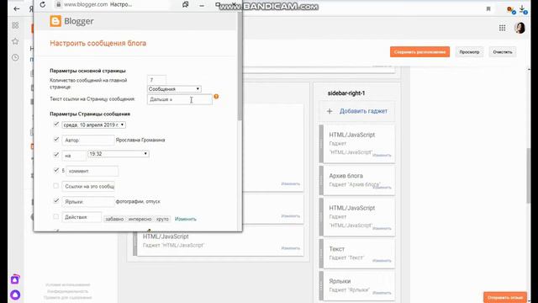Grab the drag handle of Ярлыки gadget
This screenshot has height=303, width=538.
[321, 286]
